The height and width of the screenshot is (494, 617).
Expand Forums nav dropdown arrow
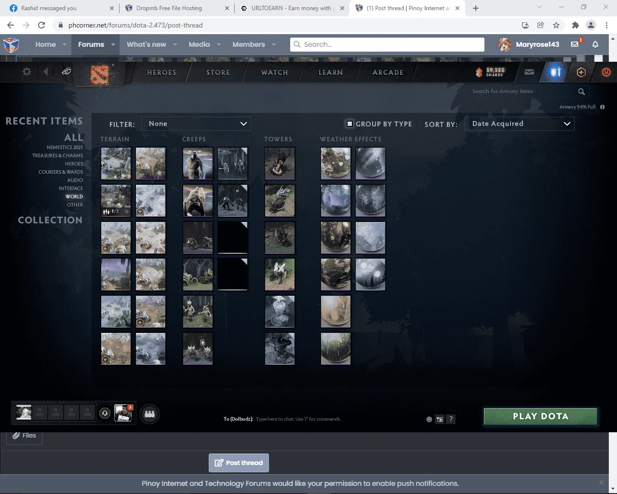point(113,44)
